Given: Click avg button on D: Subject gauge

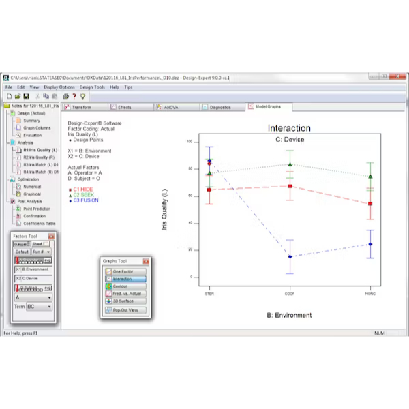Looking at the screenshot, I should click(48, 288).
